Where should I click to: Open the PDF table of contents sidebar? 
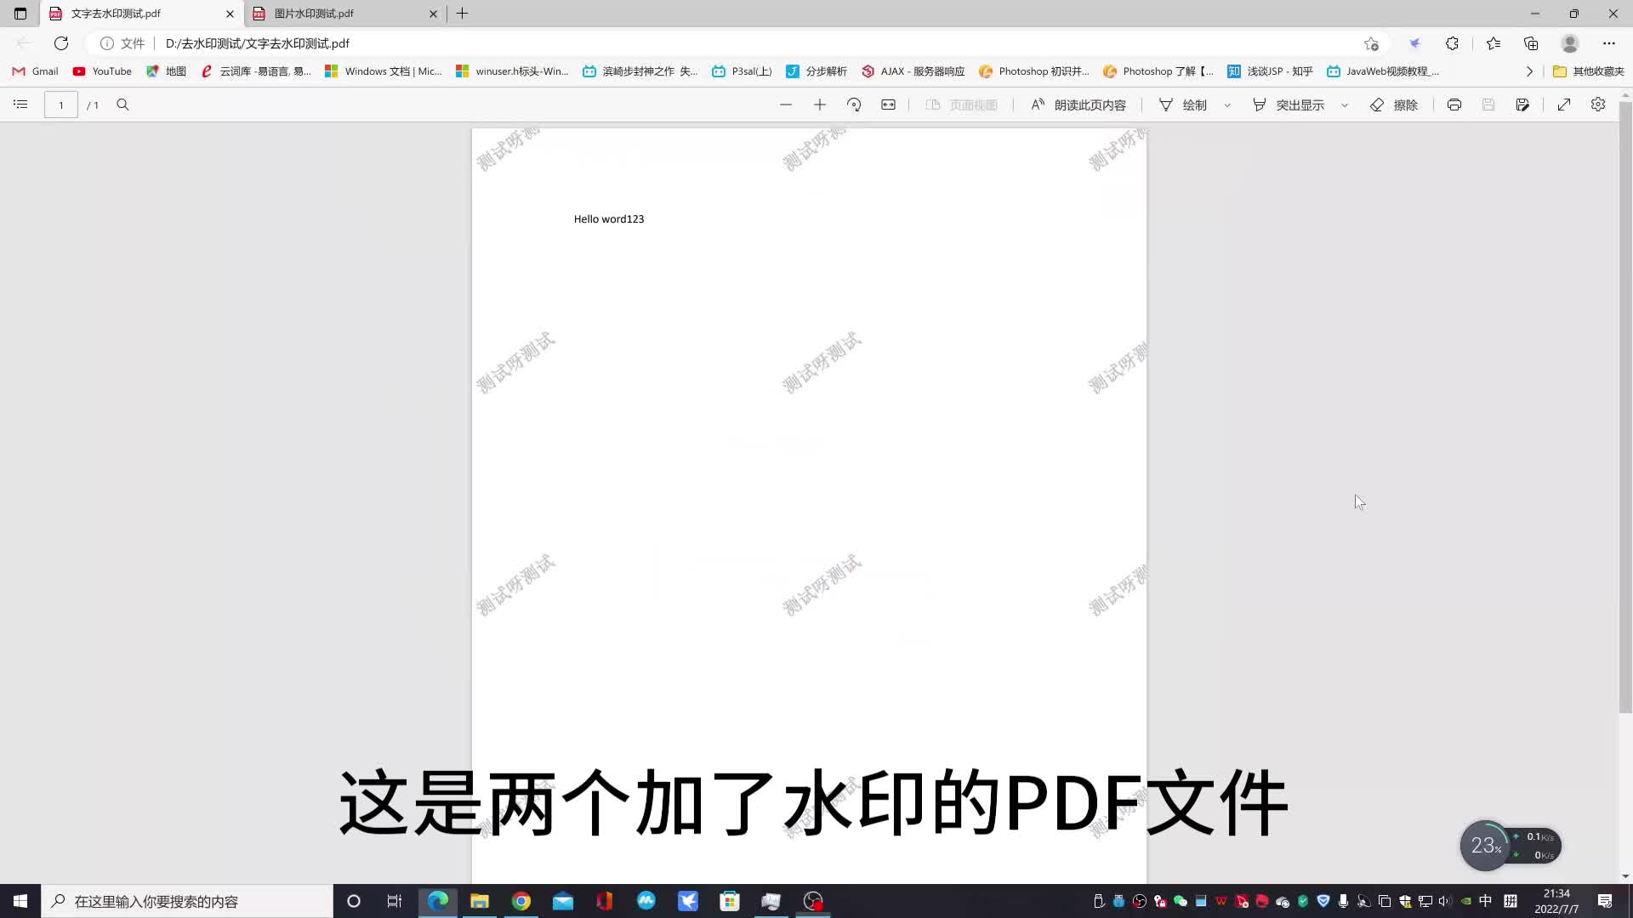(21, 105)
